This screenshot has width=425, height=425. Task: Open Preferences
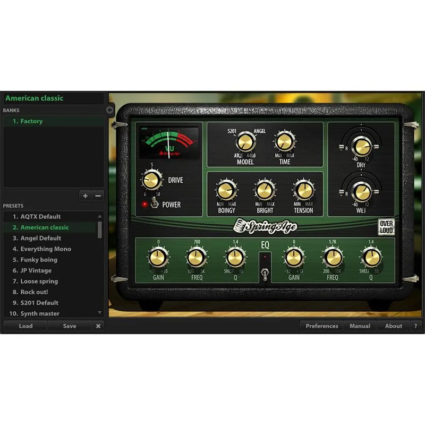(322, 326)
